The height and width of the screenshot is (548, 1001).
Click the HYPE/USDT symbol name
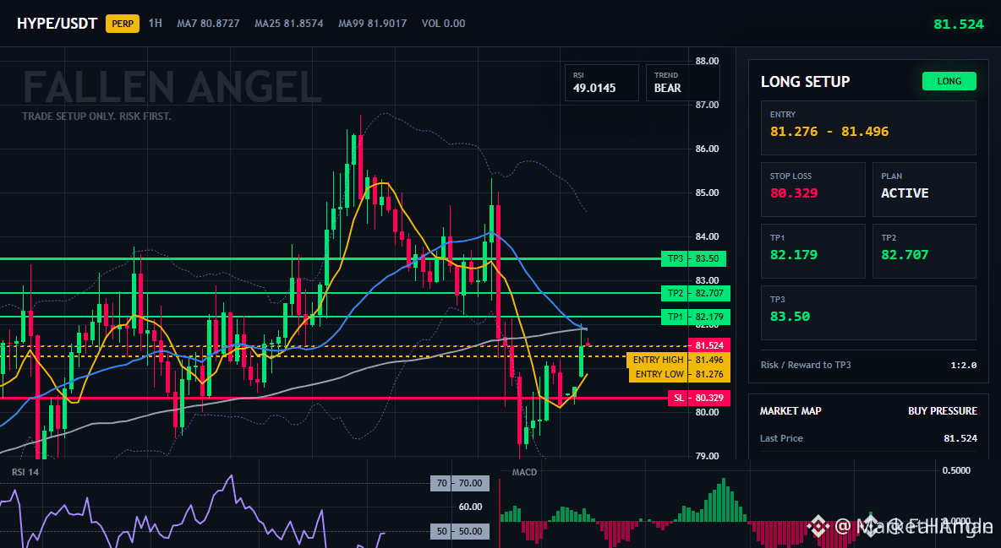(x=57, y=24)
